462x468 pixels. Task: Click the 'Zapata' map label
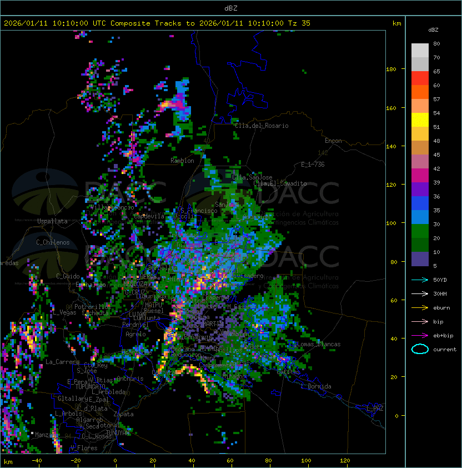pyautogui.click(x=123, y=414)
